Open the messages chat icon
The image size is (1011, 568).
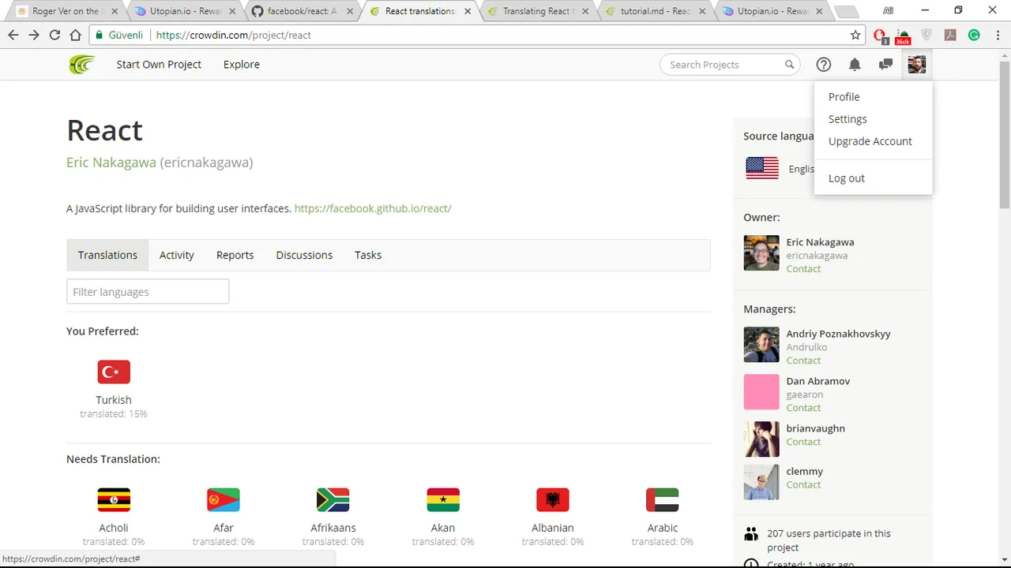[885, 65]
